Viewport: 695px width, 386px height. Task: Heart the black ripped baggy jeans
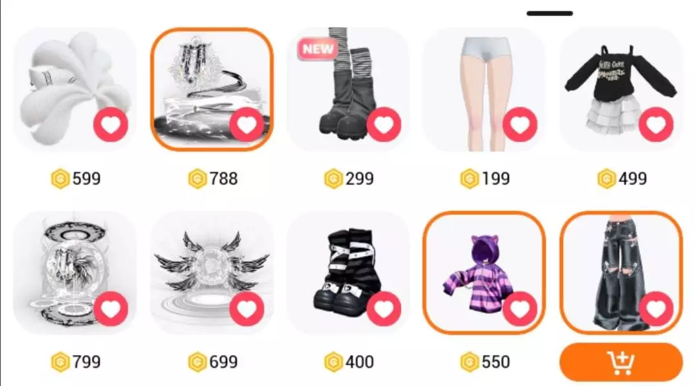656,309
